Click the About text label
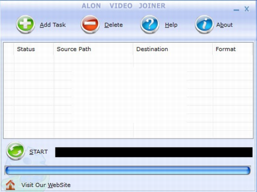The height and width of the screenshot is (192, 257). pyautogui.click(x=225, y=25)
